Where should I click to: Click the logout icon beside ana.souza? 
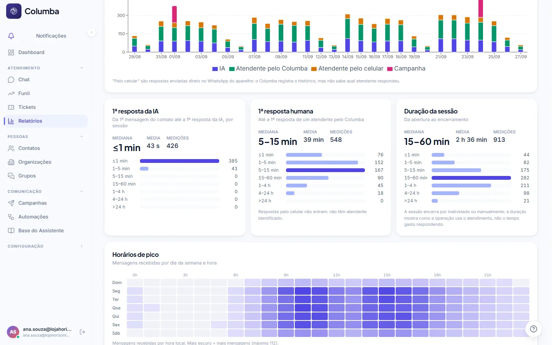pos(82,332)
